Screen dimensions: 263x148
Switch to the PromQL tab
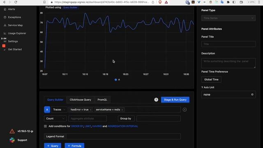[x=102, y=99]
